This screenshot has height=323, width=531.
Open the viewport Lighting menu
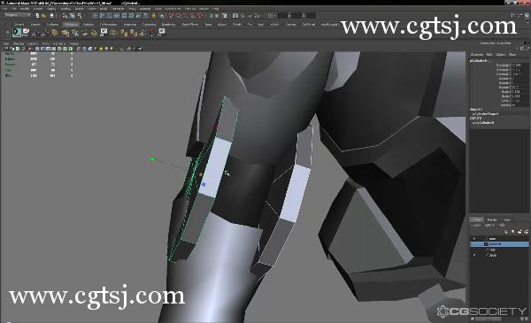click(33, 44)
